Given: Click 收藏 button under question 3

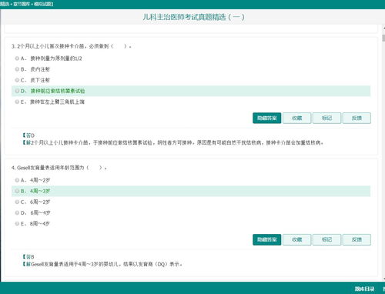Looking at the screenshot, I should 296,118.
